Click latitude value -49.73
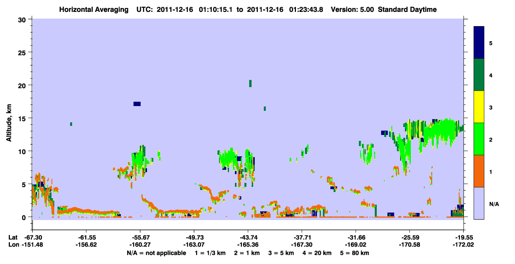The height and width of the screenshot is (264, 515). click(x=194, y=237)
